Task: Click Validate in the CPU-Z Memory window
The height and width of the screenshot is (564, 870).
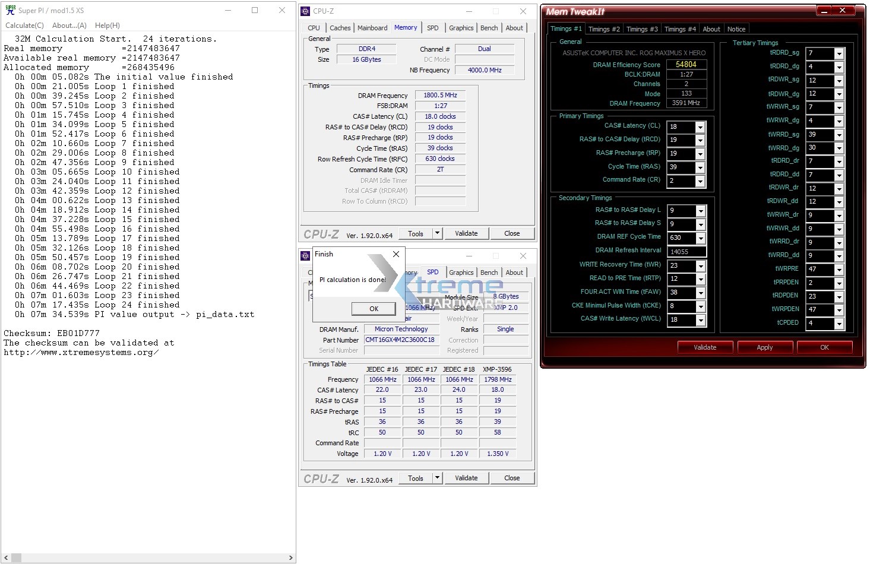Action: [467, 233]
